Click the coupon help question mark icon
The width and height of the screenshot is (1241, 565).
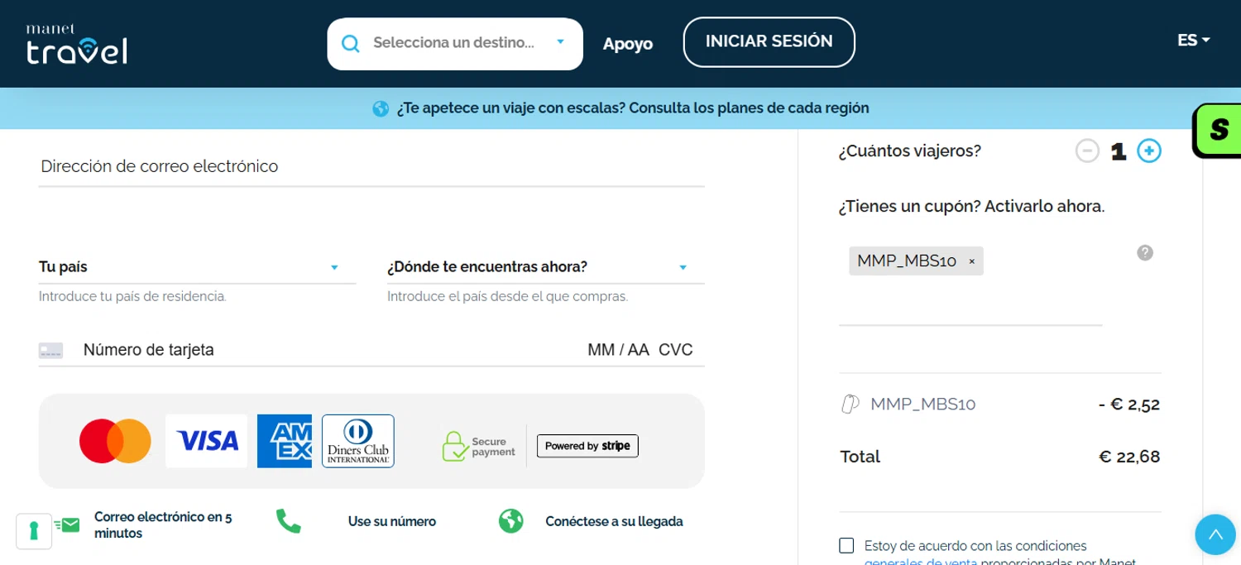(x=1145, y=252)
